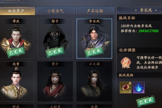This screenshot has width=162, height=108.
Task: Click the lock icon on 云之澜 portrait
Action: [94, 79]
